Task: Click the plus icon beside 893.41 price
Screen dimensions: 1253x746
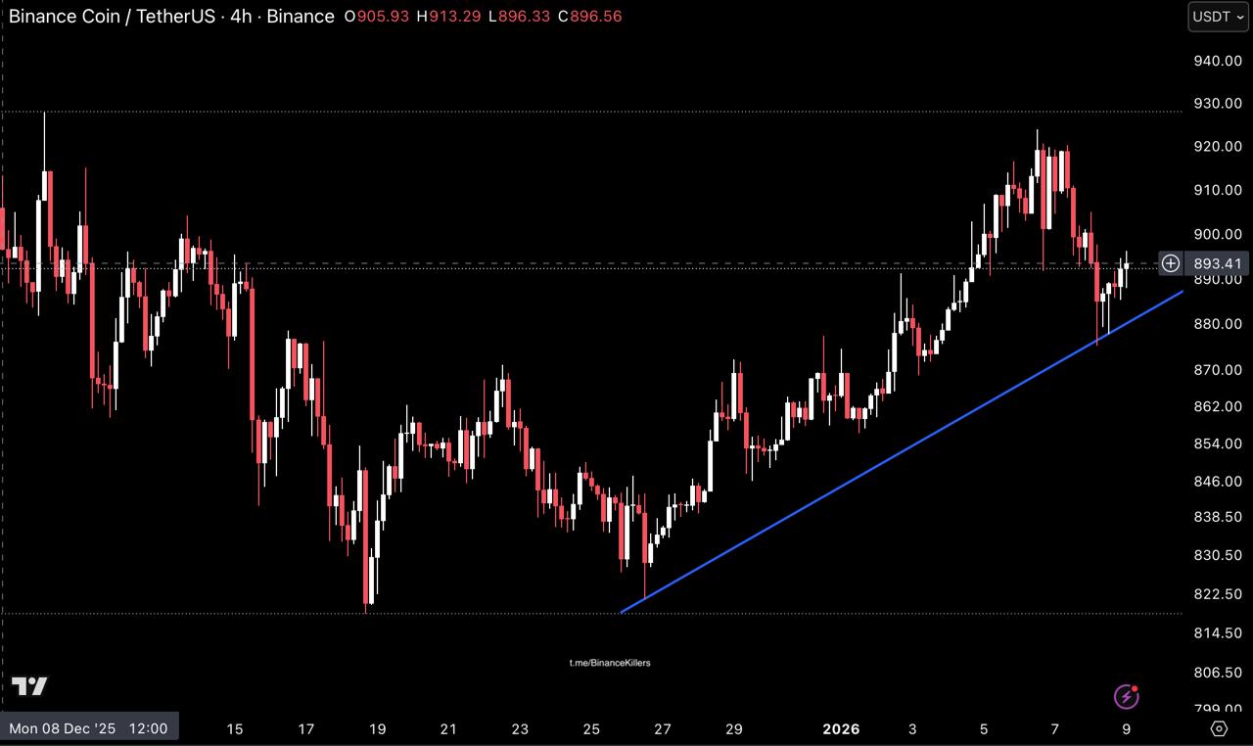Action: pos(1171,263)
